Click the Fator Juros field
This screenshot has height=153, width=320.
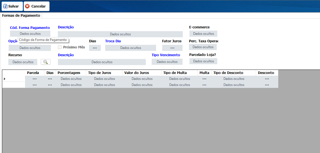tap(172, 48)
